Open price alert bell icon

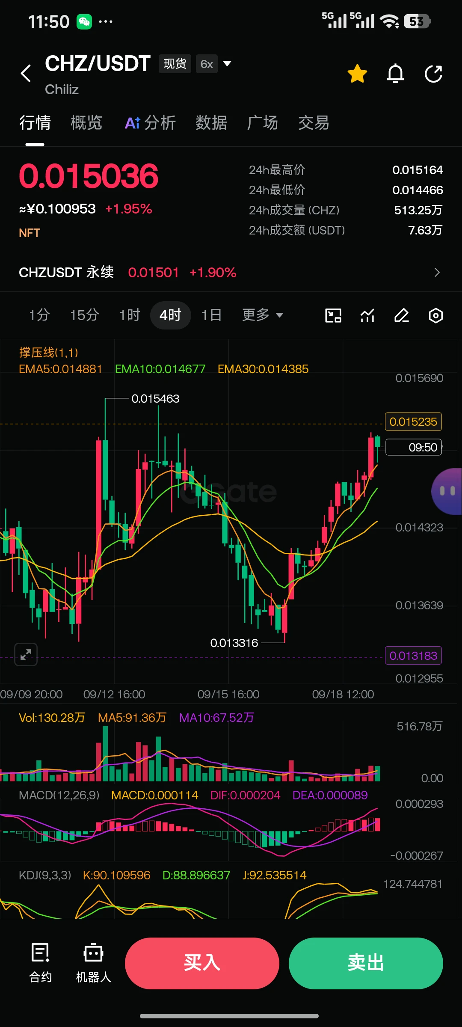pos(395,74)
